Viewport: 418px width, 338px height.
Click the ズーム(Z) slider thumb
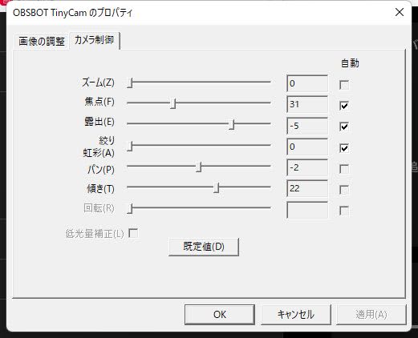pyautogui.click(x=130, y=82)
